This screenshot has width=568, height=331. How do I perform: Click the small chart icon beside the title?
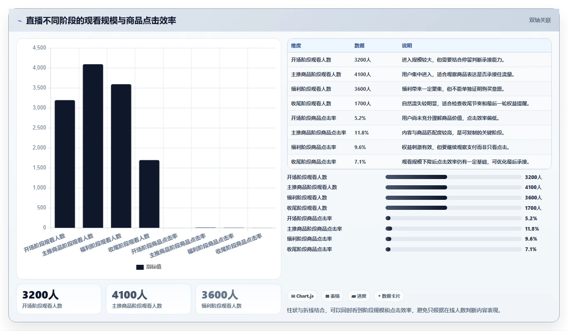click(x=20, y=21)
